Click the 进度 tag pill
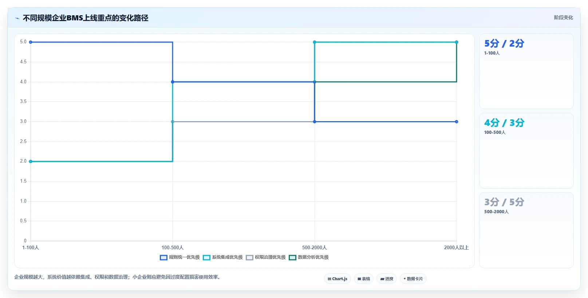Image resolution: width=588 pixels, height=298 pixels. pyautogui.click(x=387, y=279)
